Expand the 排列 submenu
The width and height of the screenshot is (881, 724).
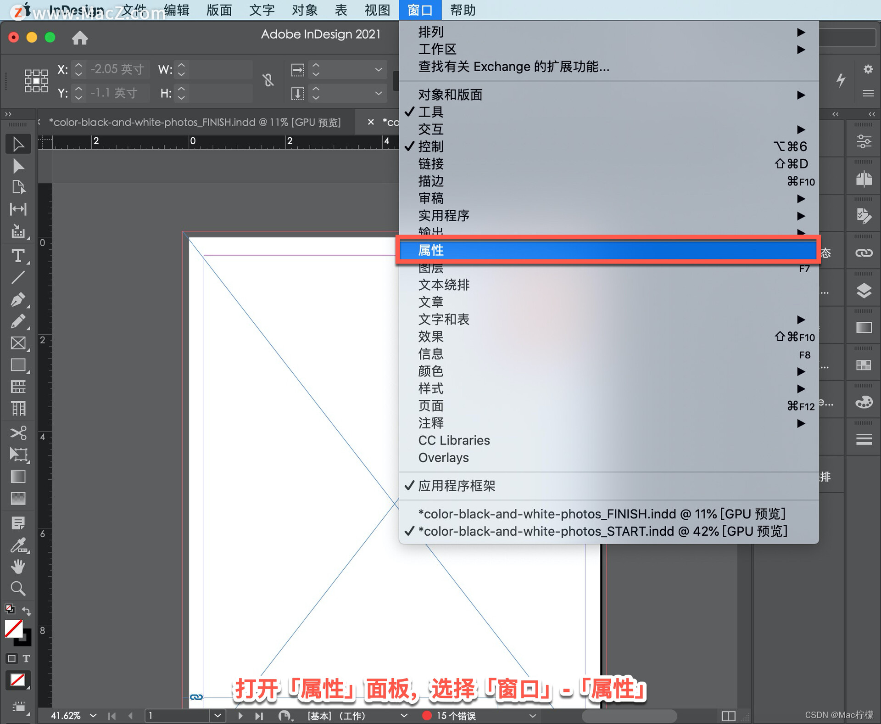pyautogui.click(x=431, y=31)
